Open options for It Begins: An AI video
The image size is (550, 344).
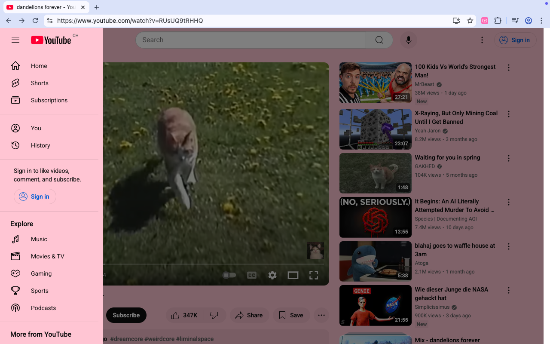(x=509, y=202)
